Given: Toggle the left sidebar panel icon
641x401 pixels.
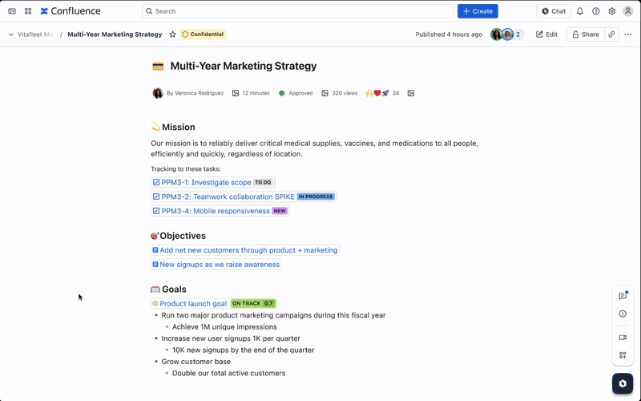Looking at the screenshot, I should 12,11.
